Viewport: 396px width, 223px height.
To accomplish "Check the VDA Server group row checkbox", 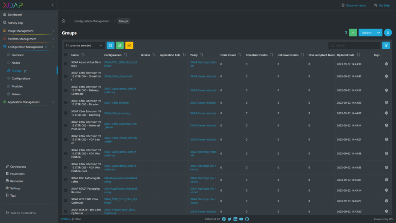I will click(66, 139).
